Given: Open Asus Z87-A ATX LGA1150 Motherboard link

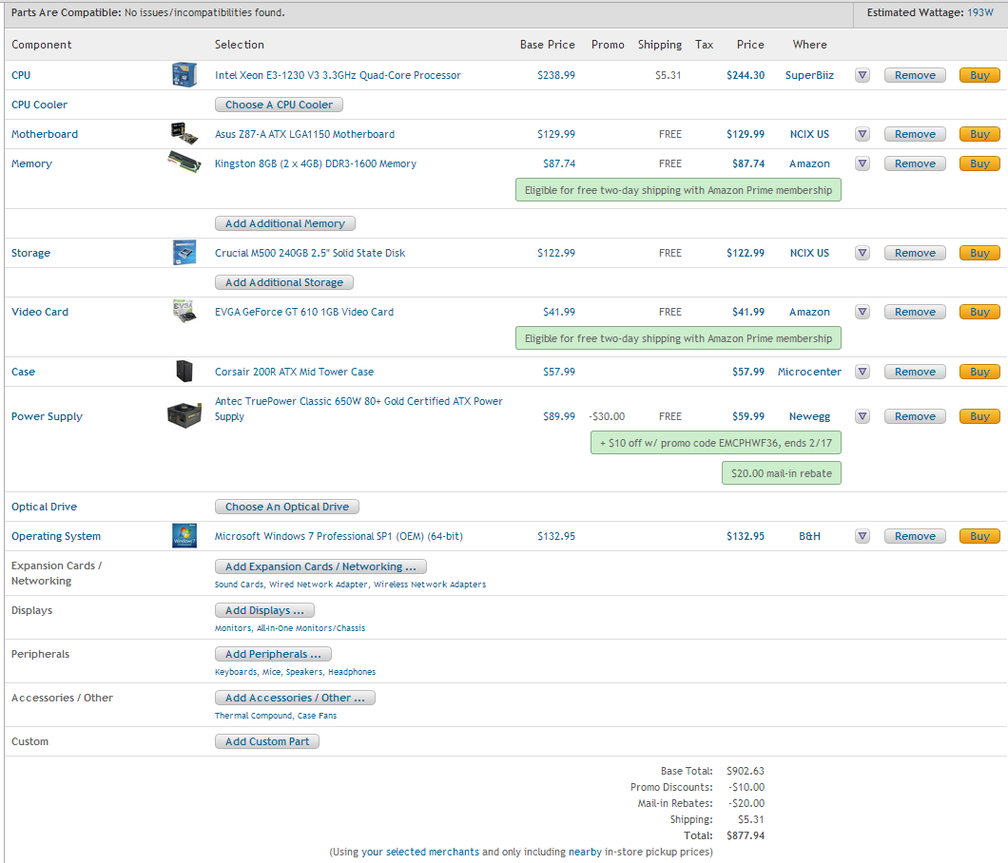Looking at the screenshot, I should tap(304, 134).
